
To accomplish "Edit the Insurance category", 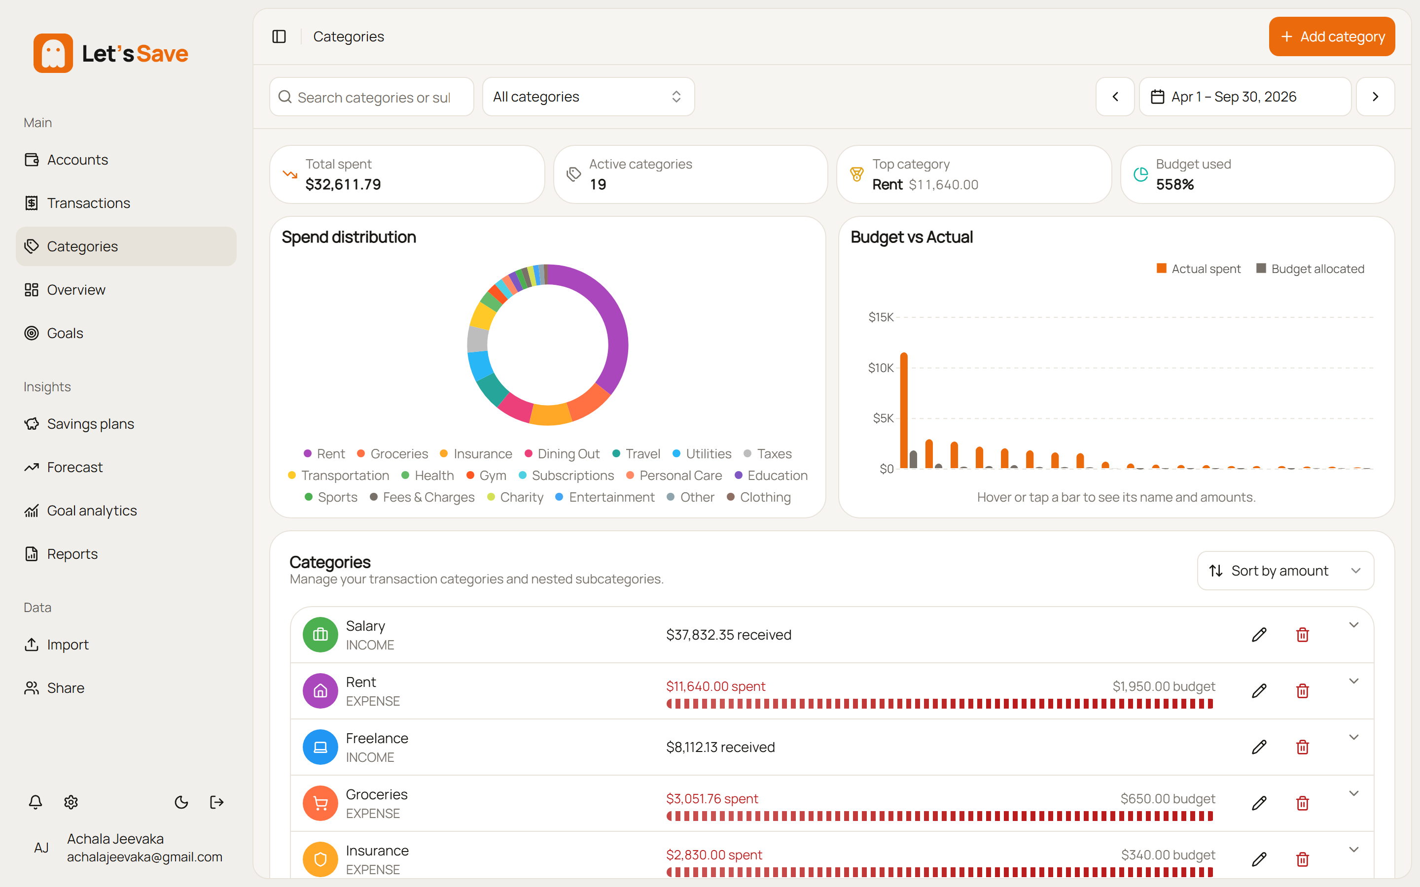I will tap(1259, 859).
